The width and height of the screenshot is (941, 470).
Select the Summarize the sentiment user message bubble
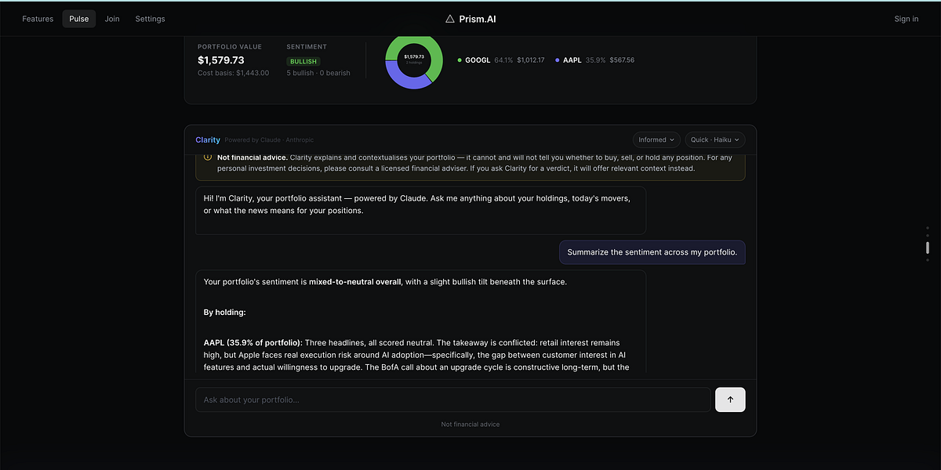652,252
